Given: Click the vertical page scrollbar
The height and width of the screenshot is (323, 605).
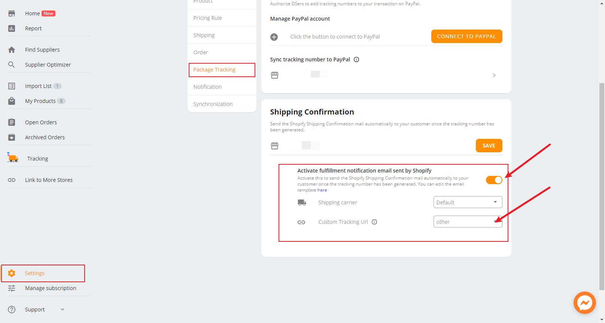Looking at the screenshot, I should 602,186.
